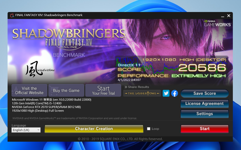Image resolution: width=241 pixels, height=150 pixels.
Task: Click the NVIDIA GameWorks logo
Action: [x=217, y=23]
